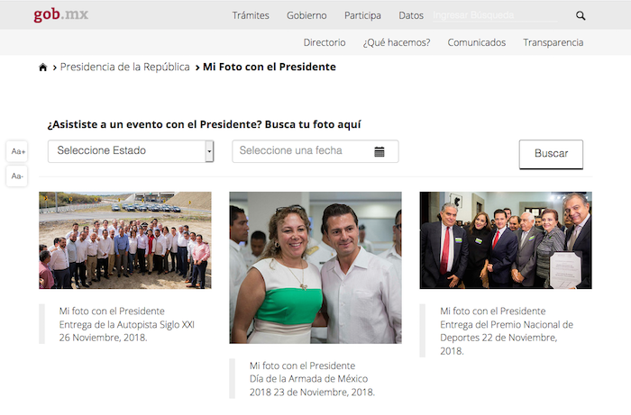Open the Transparencia link

pos(553,42)
